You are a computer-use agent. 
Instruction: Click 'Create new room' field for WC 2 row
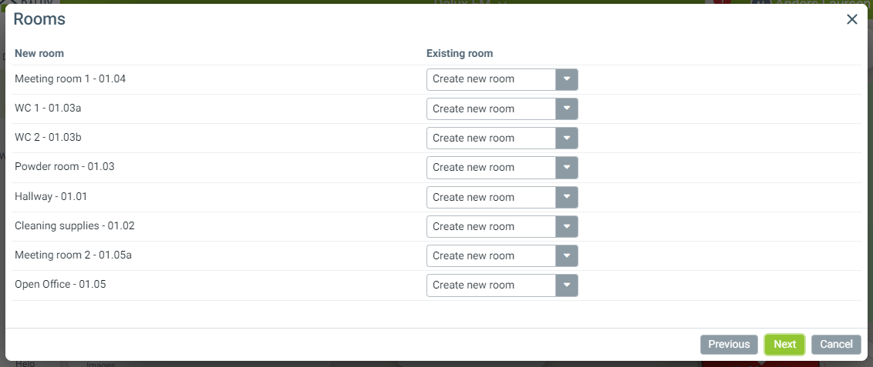(491, 138)
